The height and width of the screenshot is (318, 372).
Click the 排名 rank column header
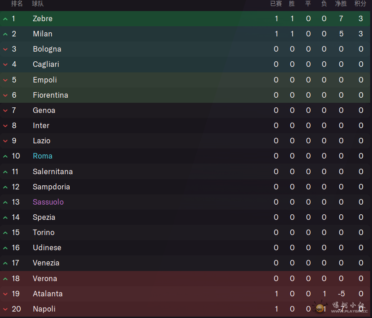[17, 4]
